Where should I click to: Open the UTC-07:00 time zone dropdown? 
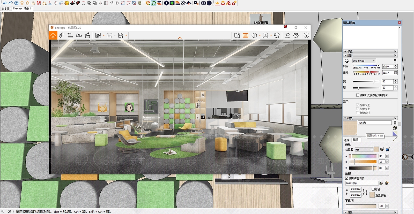(364, 61)
